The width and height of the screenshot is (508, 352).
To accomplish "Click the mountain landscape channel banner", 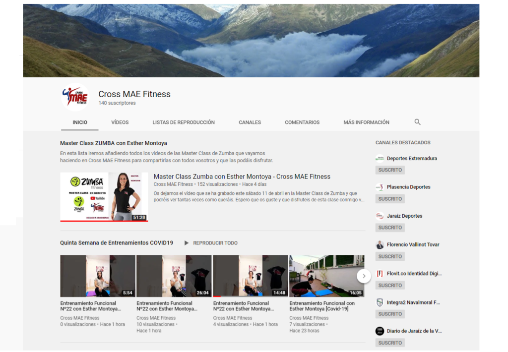I will point(251,41).
